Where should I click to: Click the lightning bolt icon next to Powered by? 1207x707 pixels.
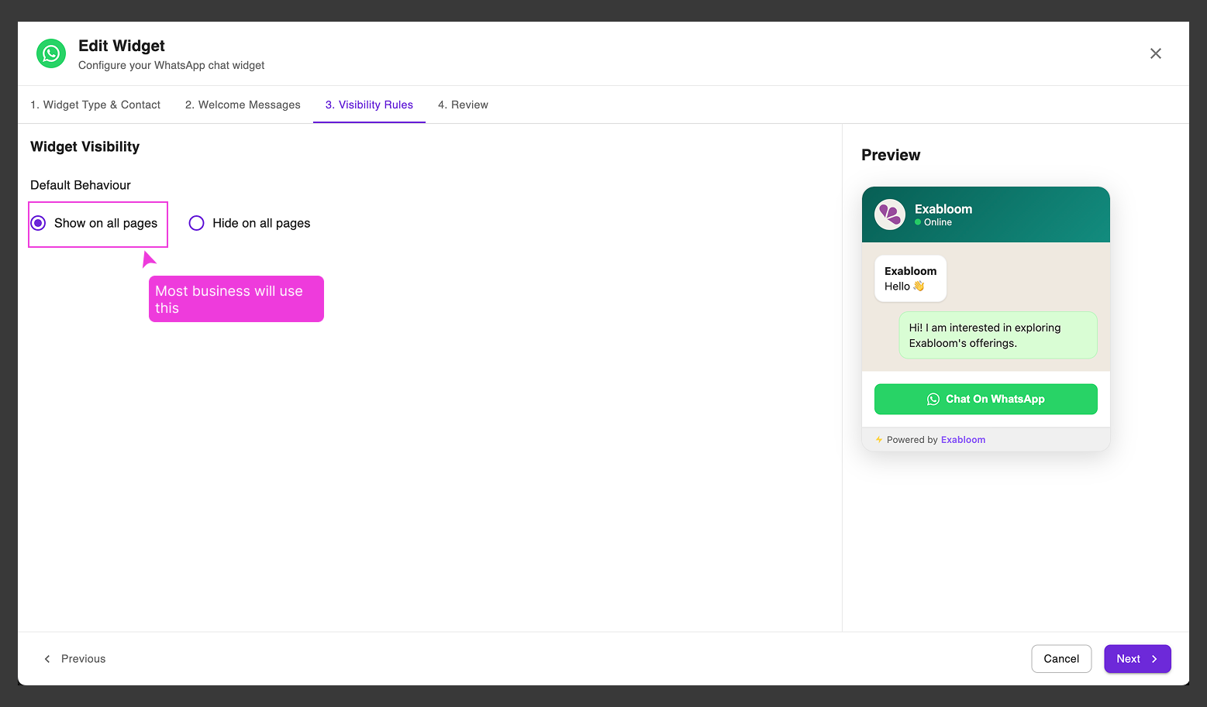pyautogui.click(x=878, y=439)
